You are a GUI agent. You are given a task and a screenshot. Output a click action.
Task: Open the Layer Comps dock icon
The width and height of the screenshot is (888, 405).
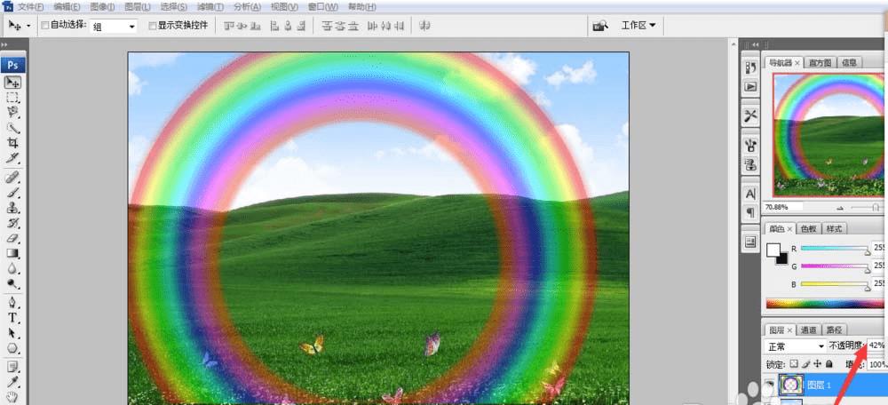click(750, 242)
